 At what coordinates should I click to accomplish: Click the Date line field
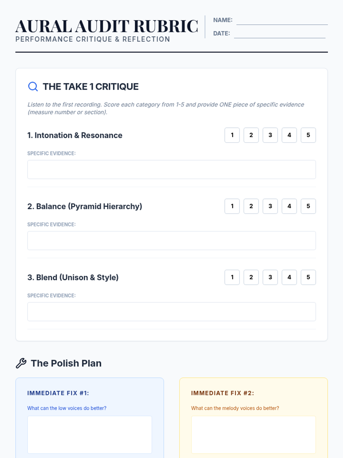[280, 34]
